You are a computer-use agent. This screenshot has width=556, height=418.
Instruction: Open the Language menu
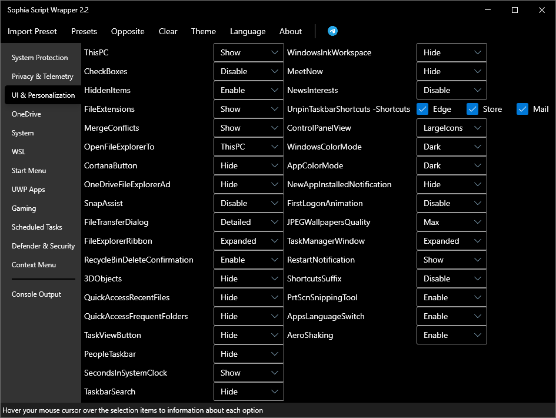point(248,31)
